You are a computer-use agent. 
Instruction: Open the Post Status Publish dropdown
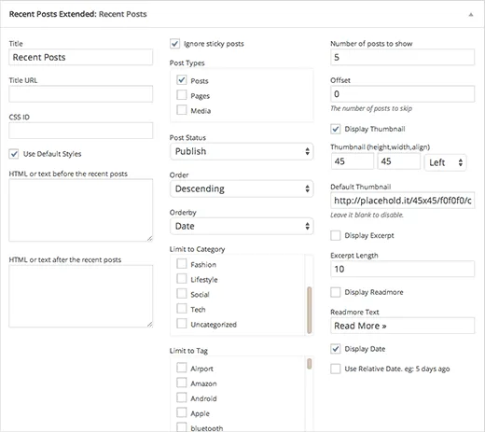[242, 151]
